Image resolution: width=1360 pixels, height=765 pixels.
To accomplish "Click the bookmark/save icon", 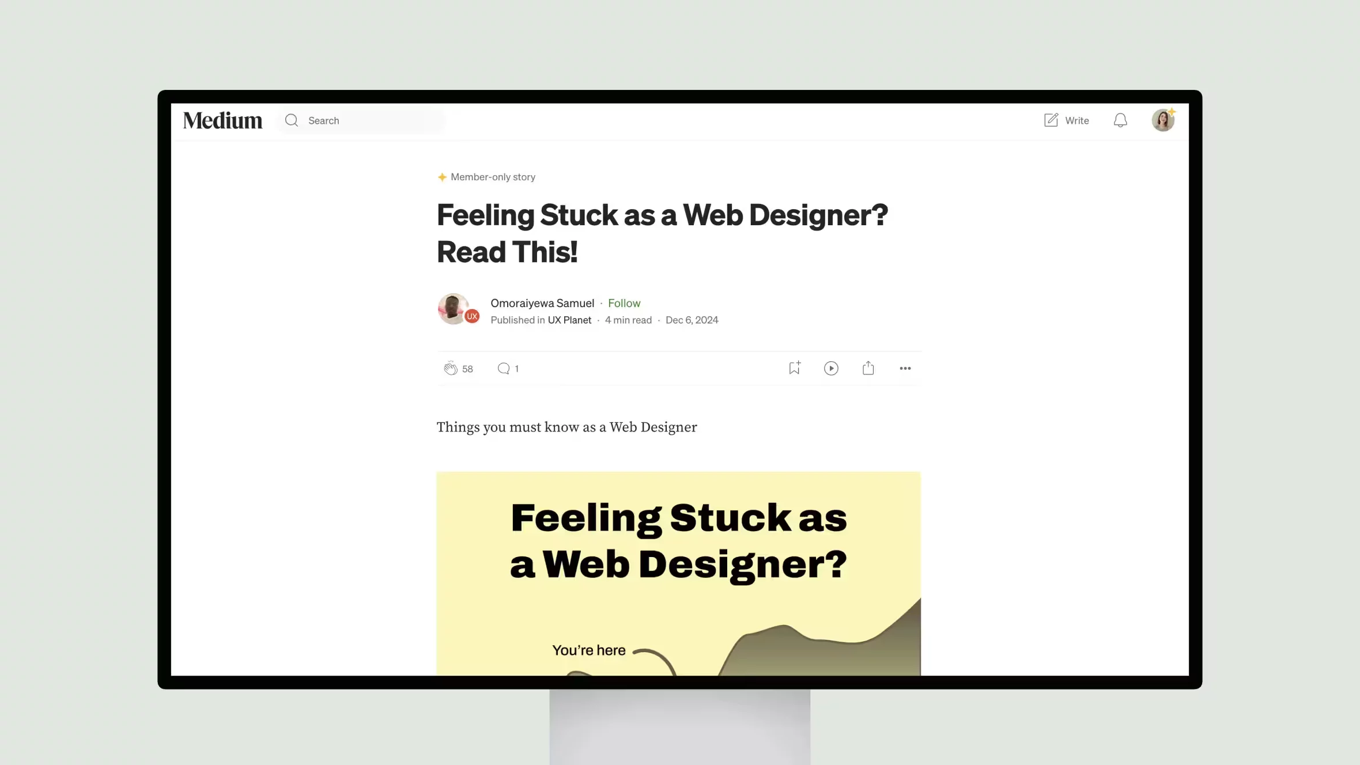I will pos(794,367).
